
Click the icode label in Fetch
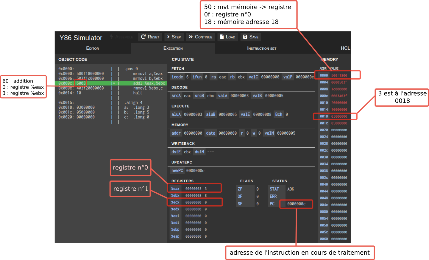coord(177,77)
